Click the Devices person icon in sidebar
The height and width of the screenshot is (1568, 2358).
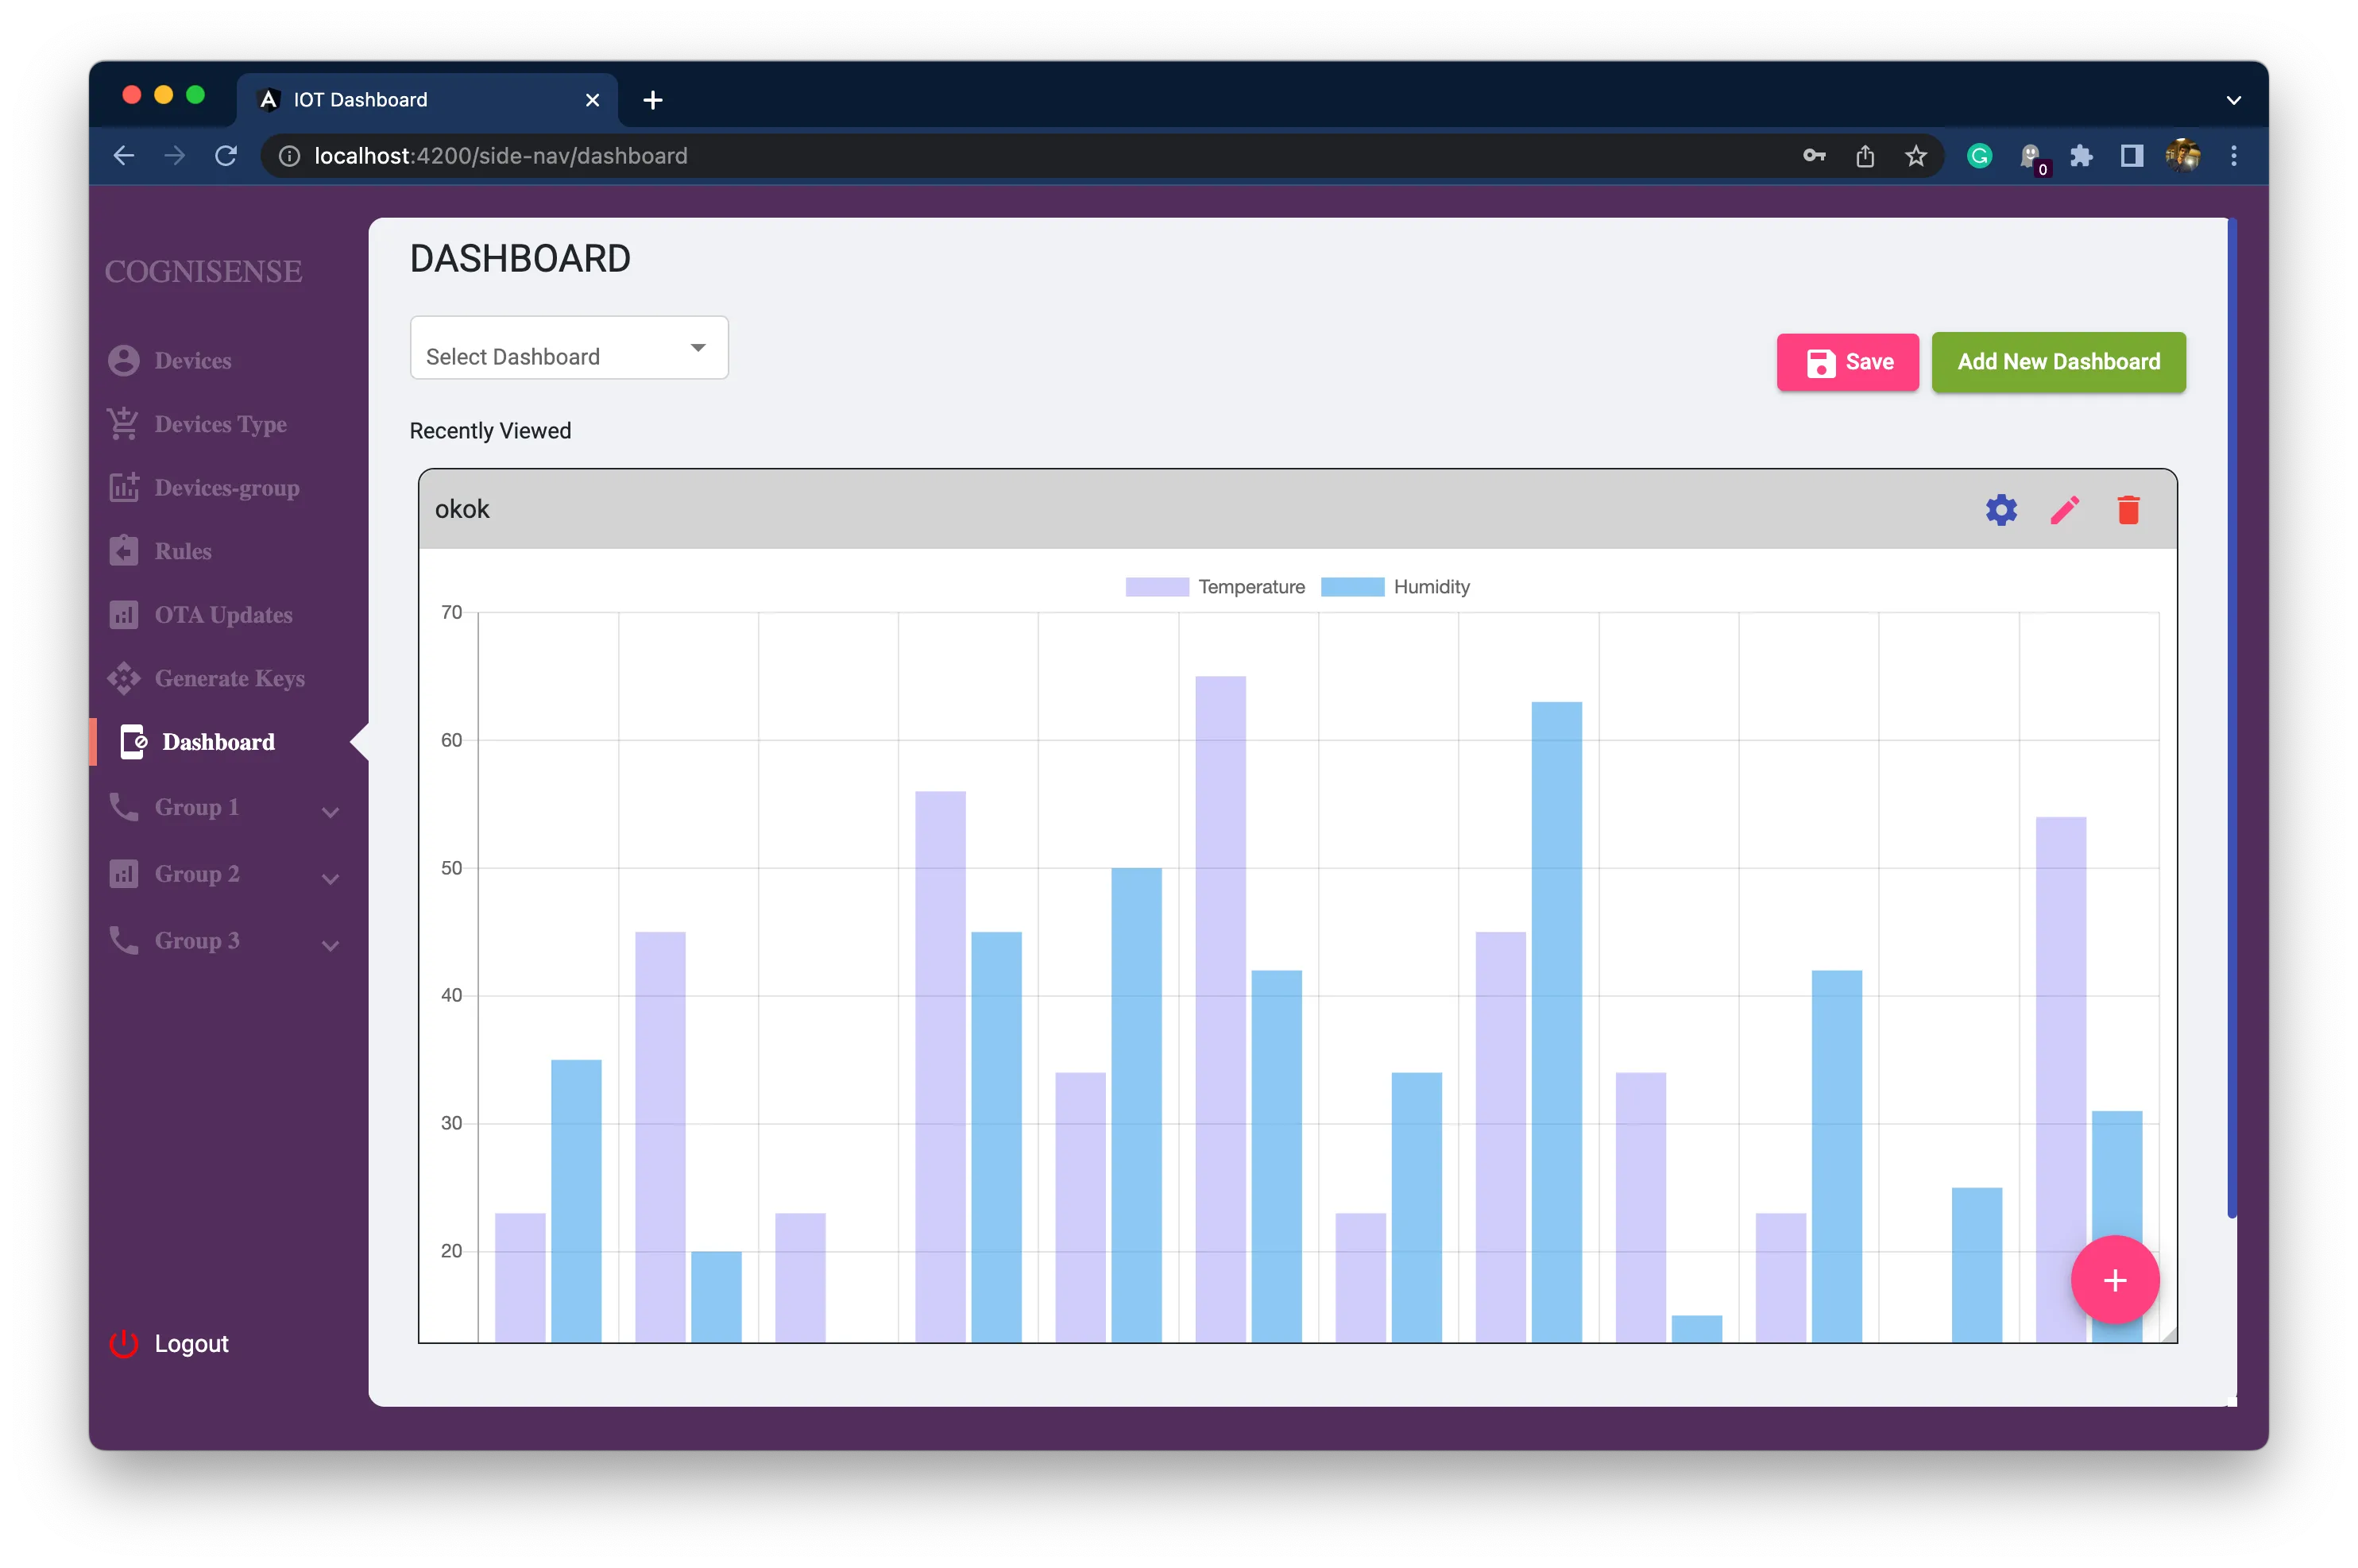[x=123, y=360]
